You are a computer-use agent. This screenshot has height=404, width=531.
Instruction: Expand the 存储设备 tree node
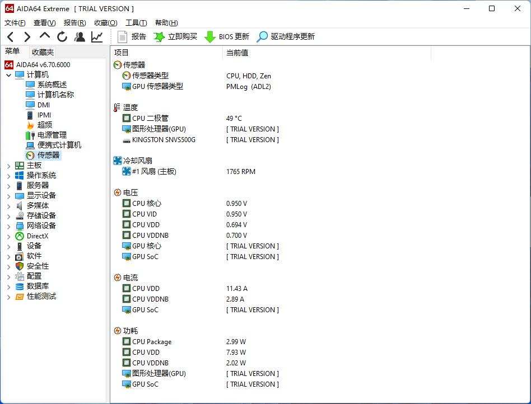8,215
